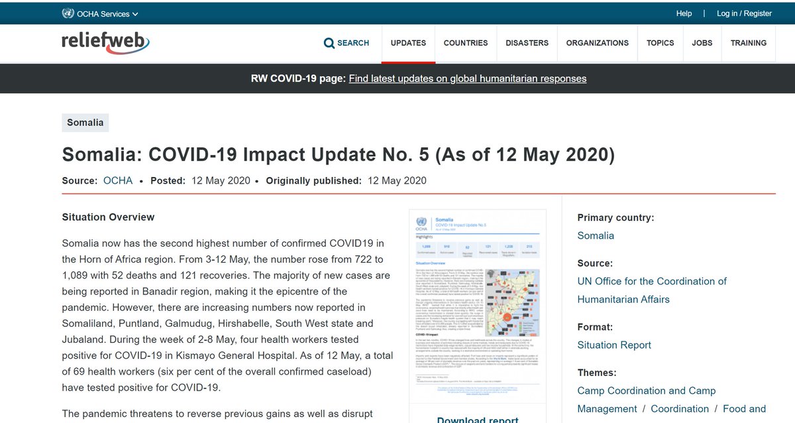Open the Help link
This screenshot has height=423, width=795.
pyautogui.click(x=684, y=13)
